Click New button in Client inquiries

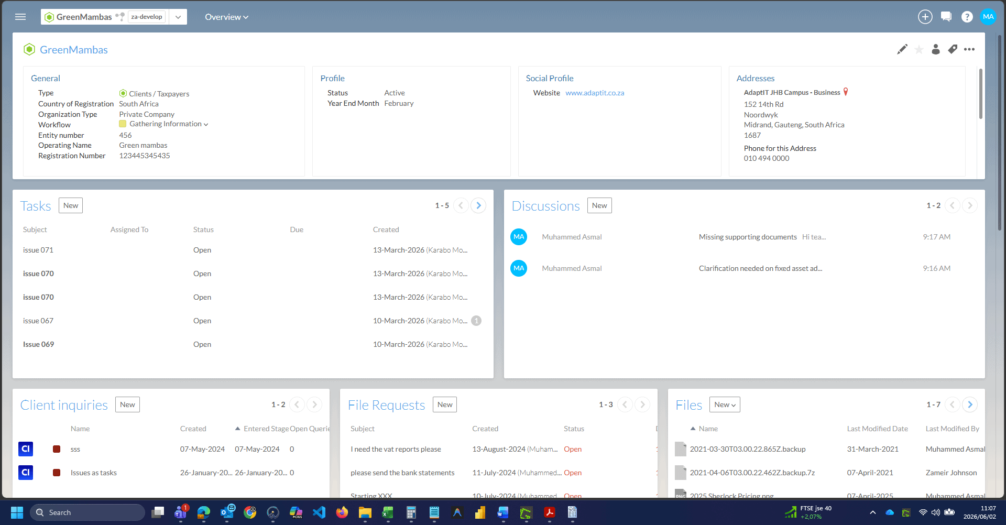127,404
